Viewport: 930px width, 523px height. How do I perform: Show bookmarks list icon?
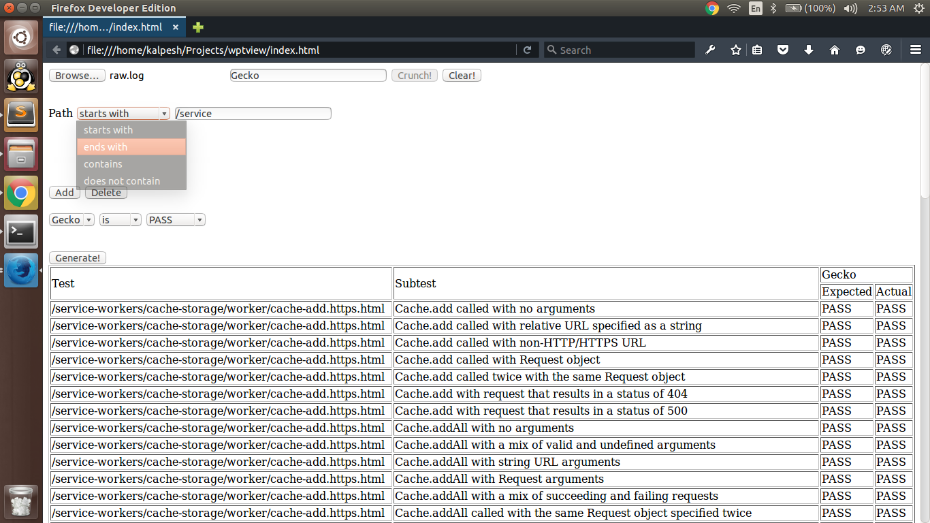(757, 50)
